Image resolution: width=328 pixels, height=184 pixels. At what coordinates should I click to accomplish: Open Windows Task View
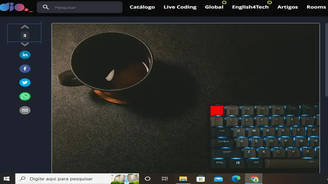tap(165, 179)
